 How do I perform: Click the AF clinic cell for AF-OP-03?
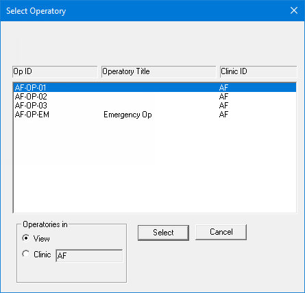point(223,106)
